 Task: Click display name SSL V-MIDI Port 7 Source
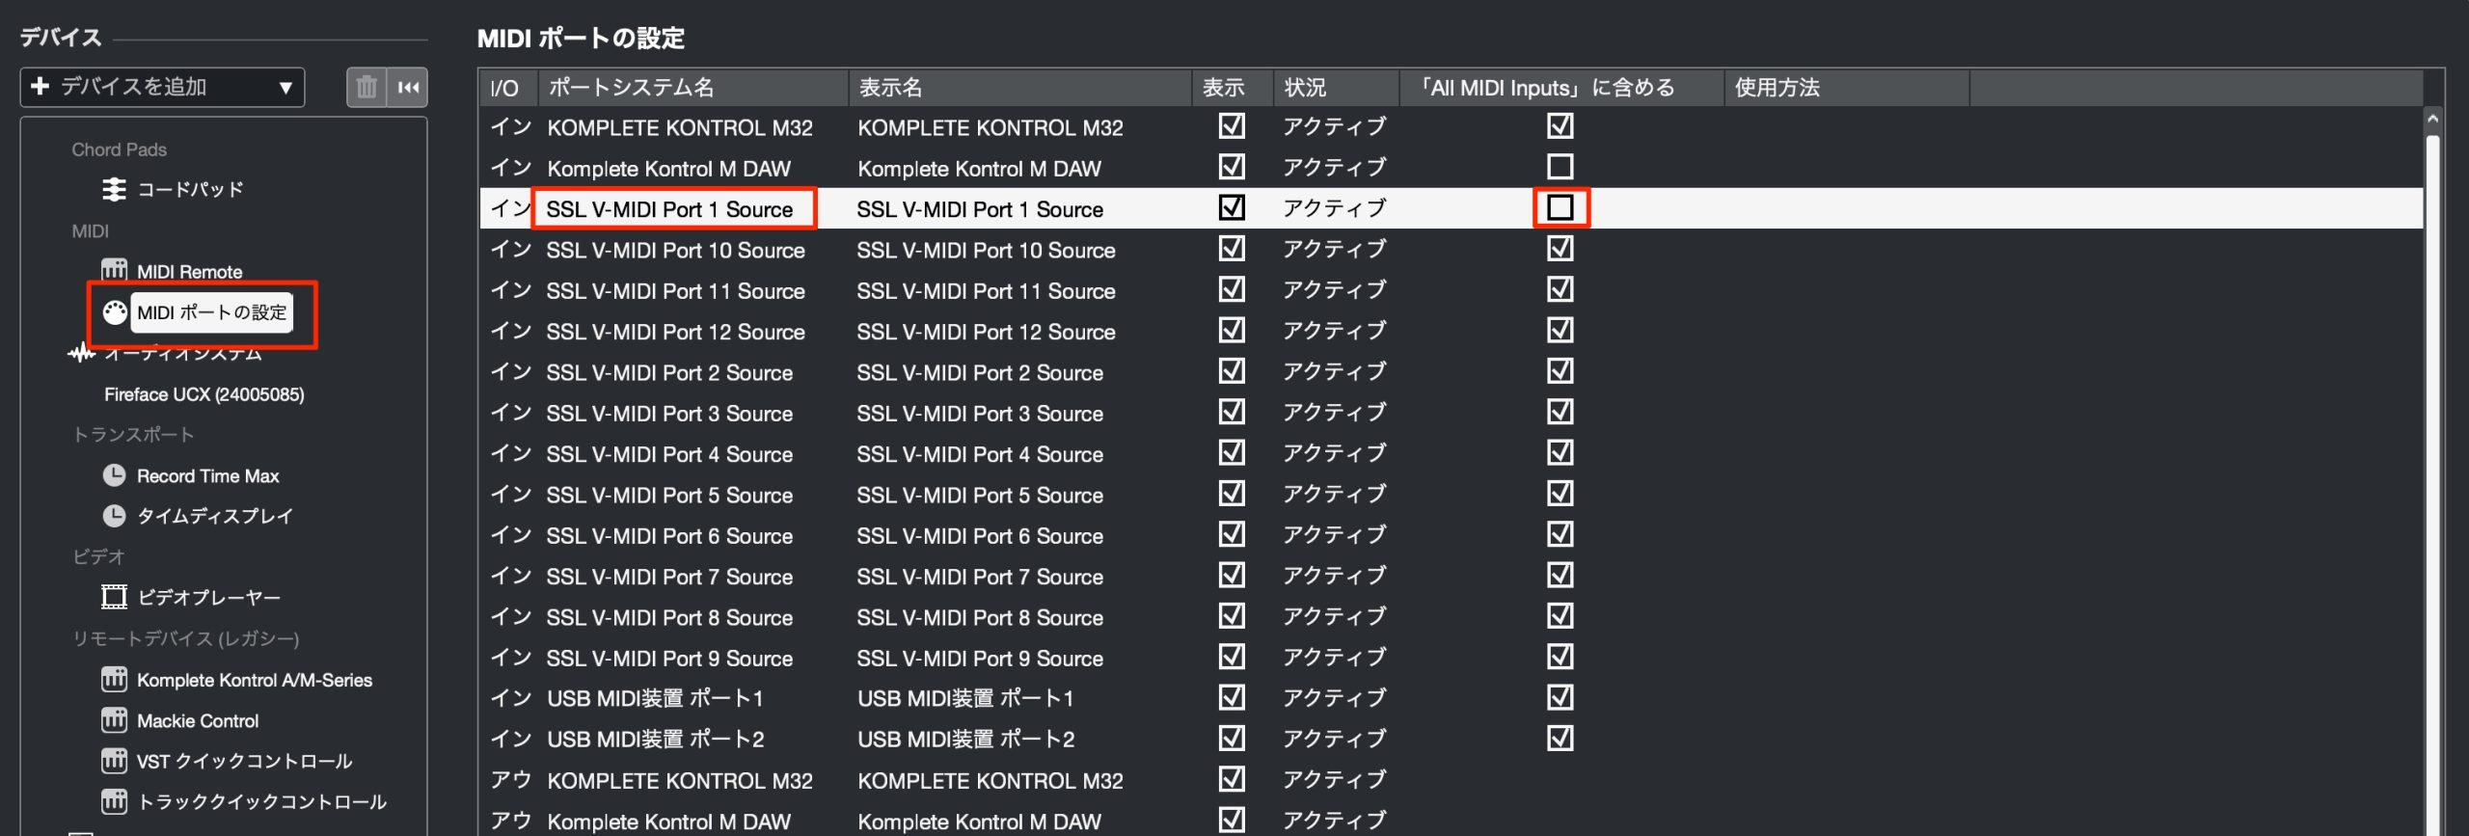tap(980, 577)
